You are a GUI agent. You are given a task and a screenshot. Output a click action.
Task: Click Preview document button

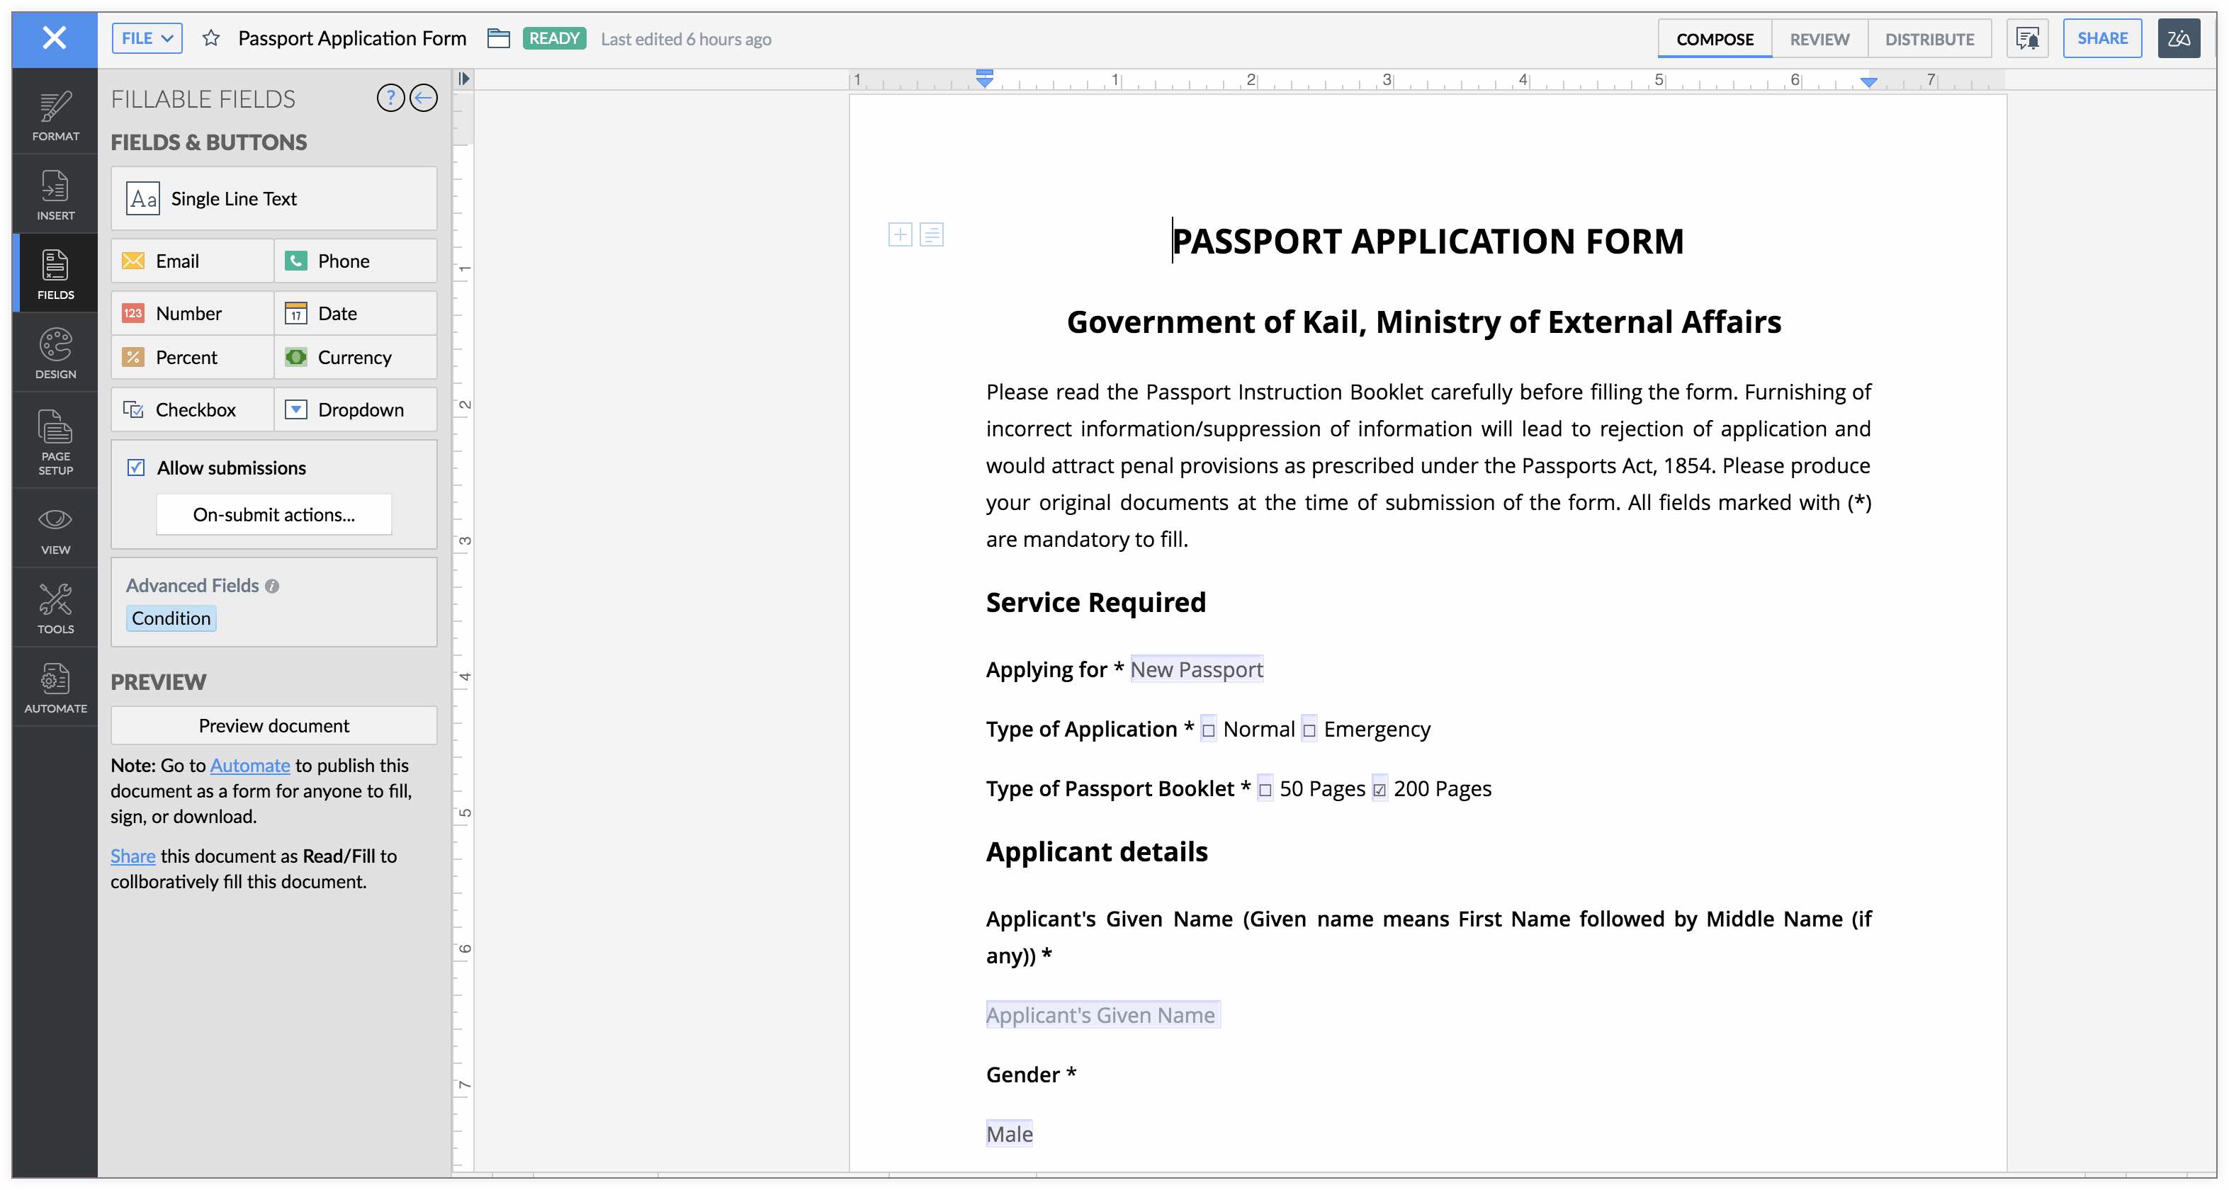[x=273, y=725]
